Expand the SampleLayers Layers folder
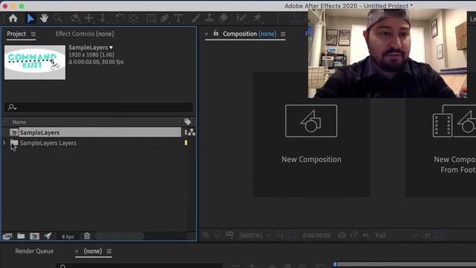 click(4, 142)
